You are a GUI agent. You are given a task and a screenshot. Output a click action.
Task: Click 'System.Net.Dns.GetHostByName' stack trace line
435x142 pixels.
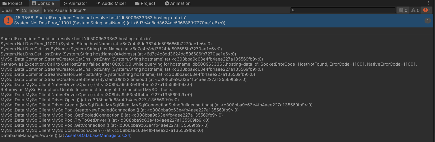pos(111,49)
